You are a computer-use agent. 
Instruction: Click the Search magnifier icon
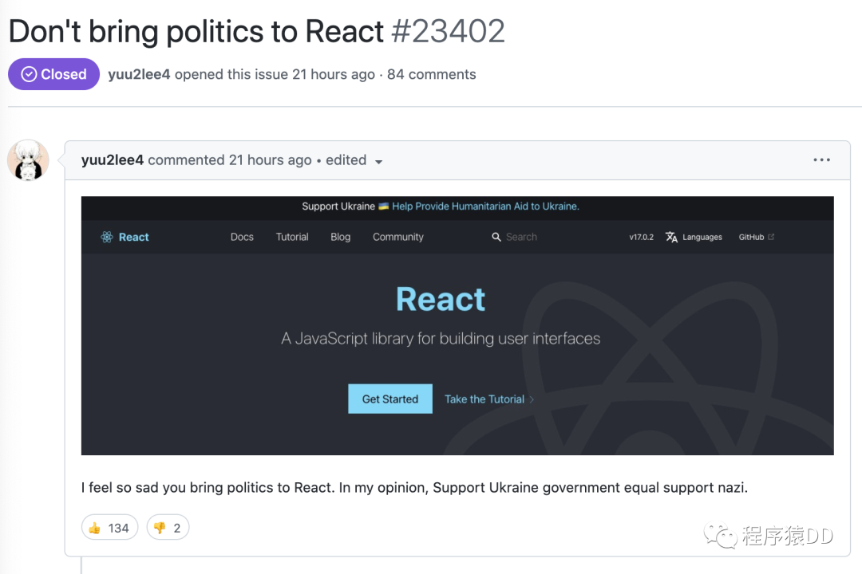point(496,237)
